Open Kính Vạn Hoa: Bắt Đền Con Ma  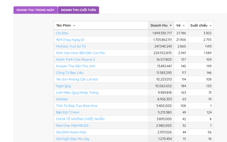80,53
